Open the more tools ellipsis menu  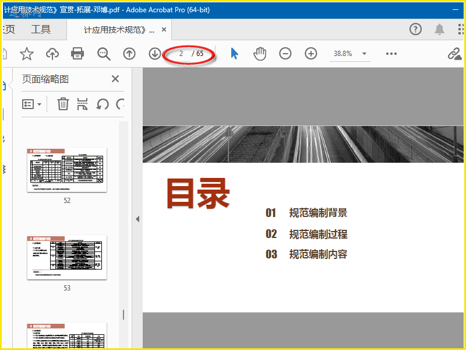(391, 54)
